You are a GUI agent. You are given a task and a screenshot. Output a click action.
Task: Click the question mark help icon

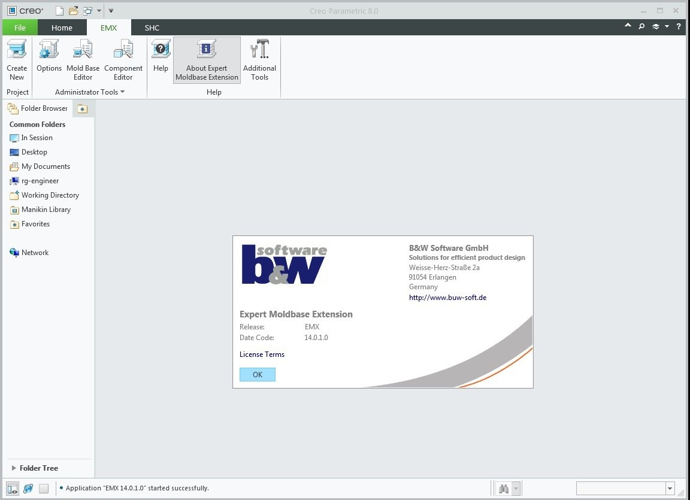click(679, 26)
